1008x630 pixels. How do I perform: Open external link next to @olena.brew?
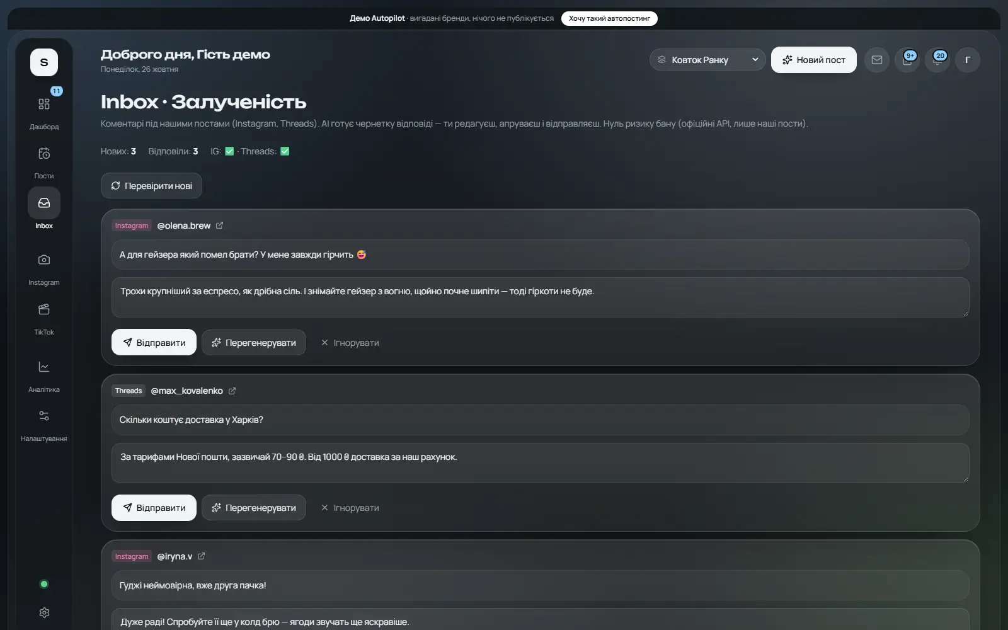coord(219,226)
